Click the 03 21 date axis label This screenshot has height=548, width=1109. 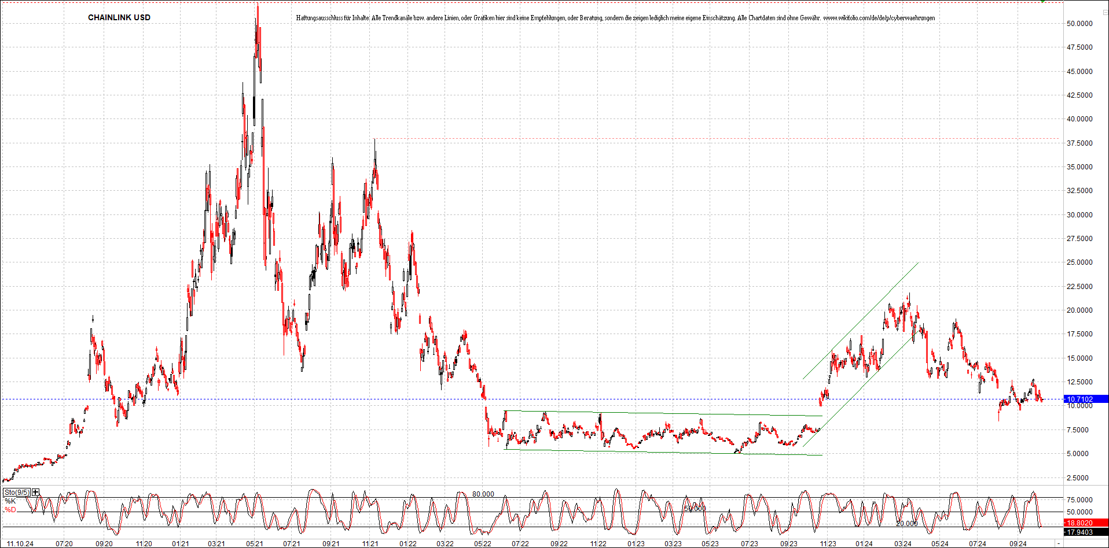(x=216, y=544)
